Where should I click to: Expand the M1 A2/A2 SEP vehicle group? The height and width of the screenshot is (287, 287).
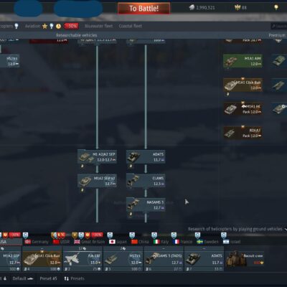(x=97, y=157)
